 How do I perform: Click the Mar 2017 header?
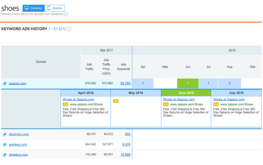107,50
